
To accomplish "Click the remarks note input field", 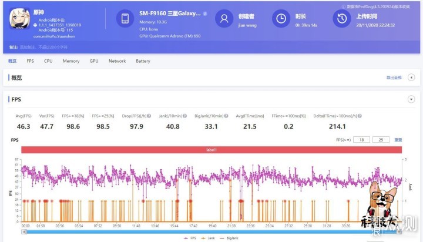I will pos(43,47).
